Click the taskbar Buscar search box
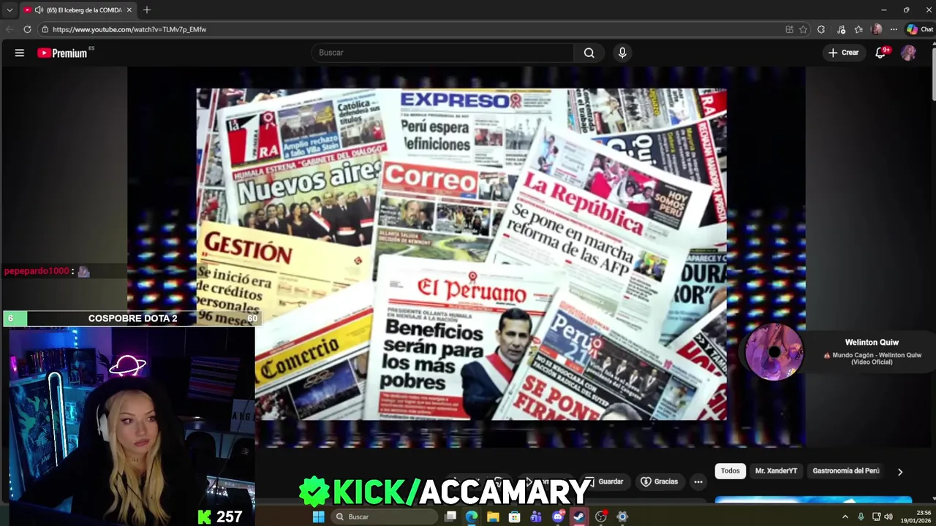Screen dimensions: 936x526 [384, 517]
